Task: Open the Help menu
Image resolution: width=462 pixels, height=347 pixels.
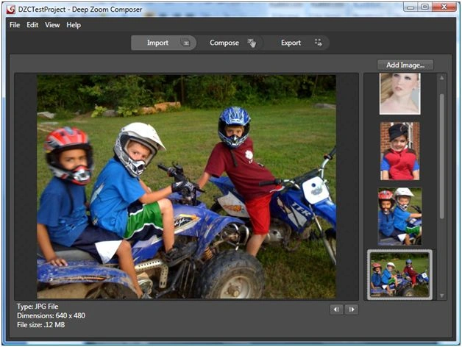Action: click(x=74, y=25)
